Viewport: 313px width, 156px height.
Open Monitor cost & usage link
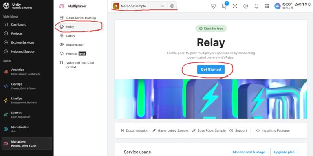coord(249,152)
